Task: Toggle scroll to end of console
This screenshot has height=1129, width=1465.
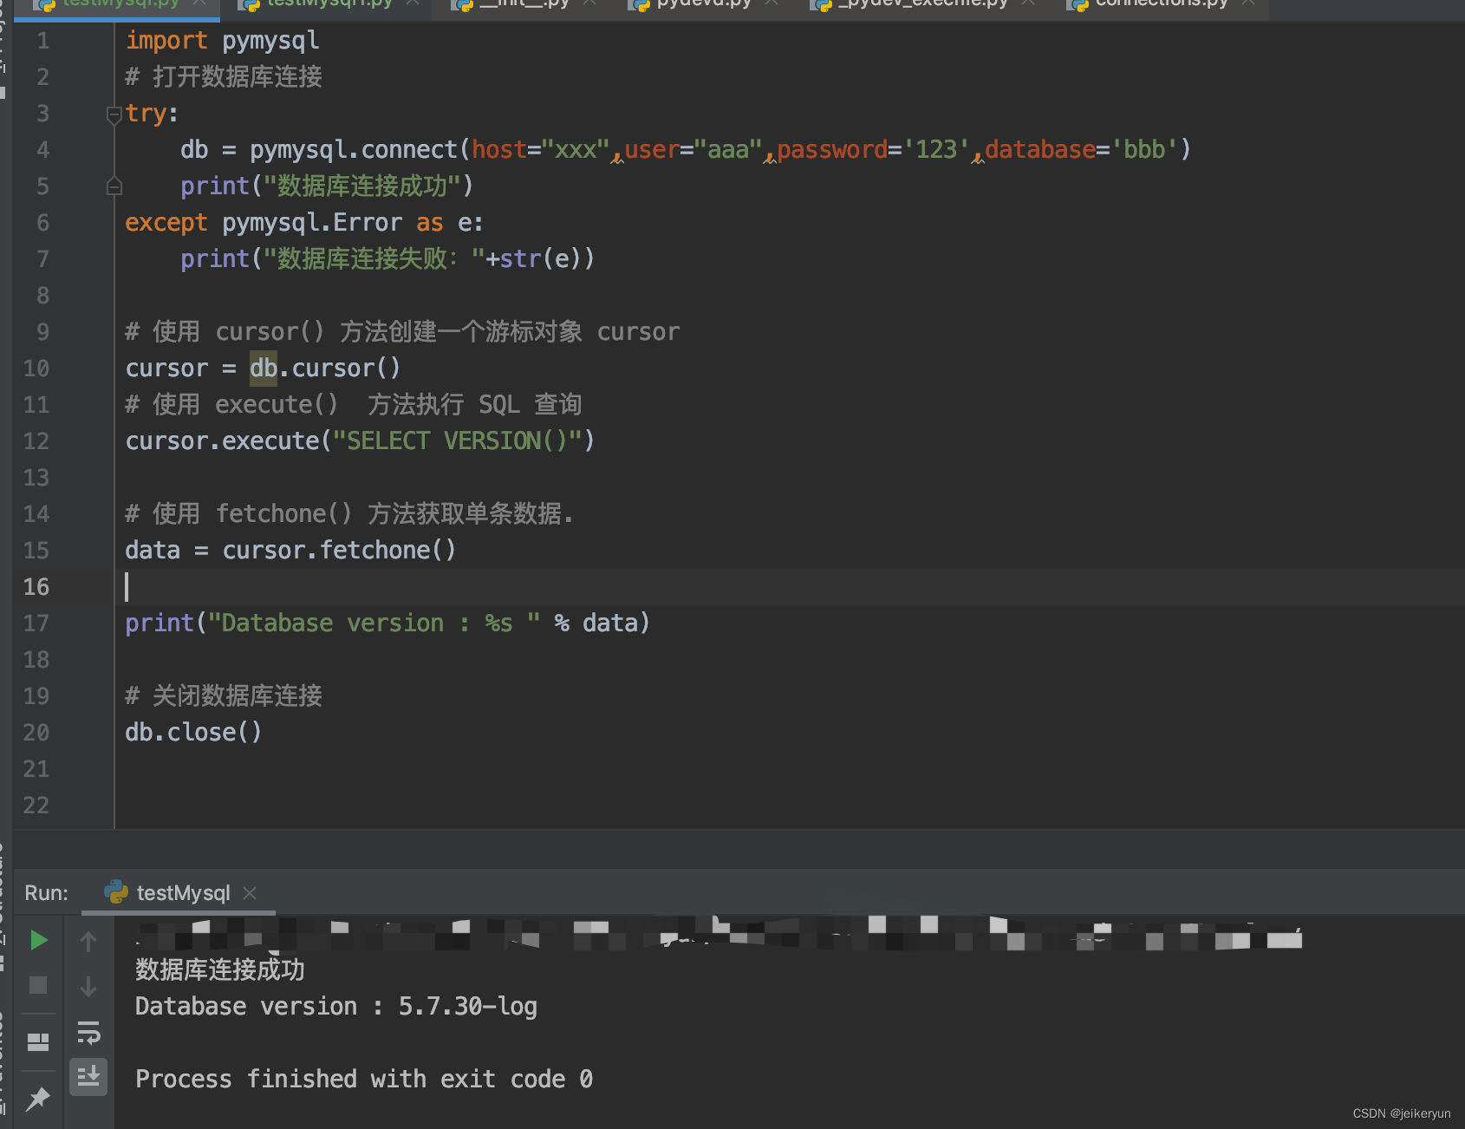Action: 88,1077
